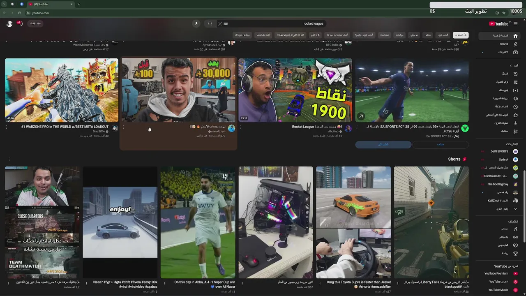Open '#1 WARZONE PRO in THE WORLD' title

click(x=65, y=127)
